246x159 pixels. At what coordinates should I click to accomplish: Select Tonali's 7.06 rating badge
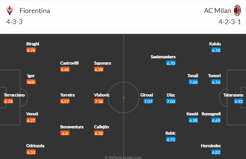193,82
